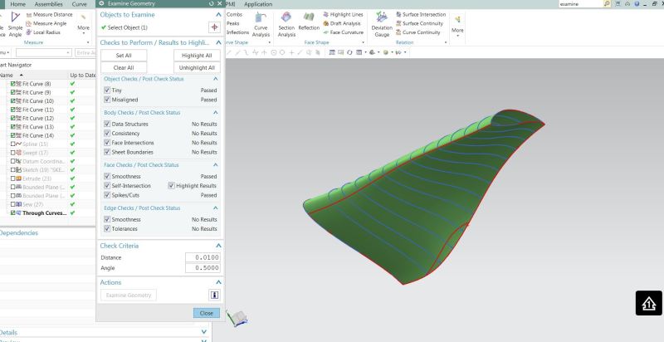Pick the Measure Distance tool

click(49, 14)
